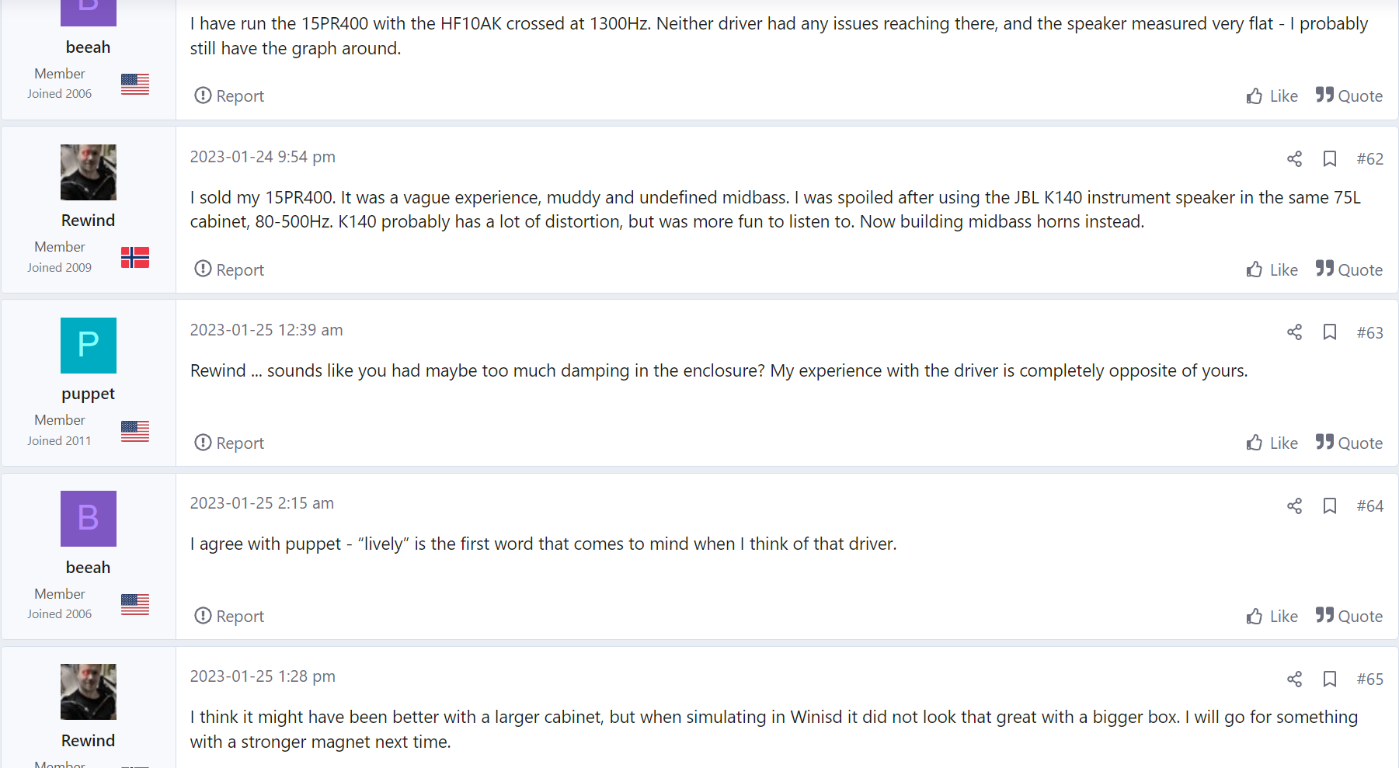Report Rewind's post #62
The width and height of the screenshot is (1399, 768).
click(229, 269)
